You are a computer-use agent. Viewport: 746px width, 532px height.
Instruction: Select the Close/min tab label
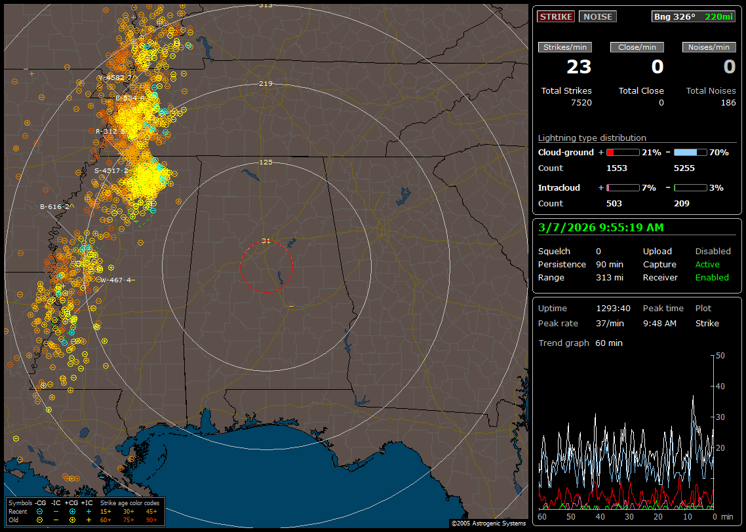(x=637, y=47)
